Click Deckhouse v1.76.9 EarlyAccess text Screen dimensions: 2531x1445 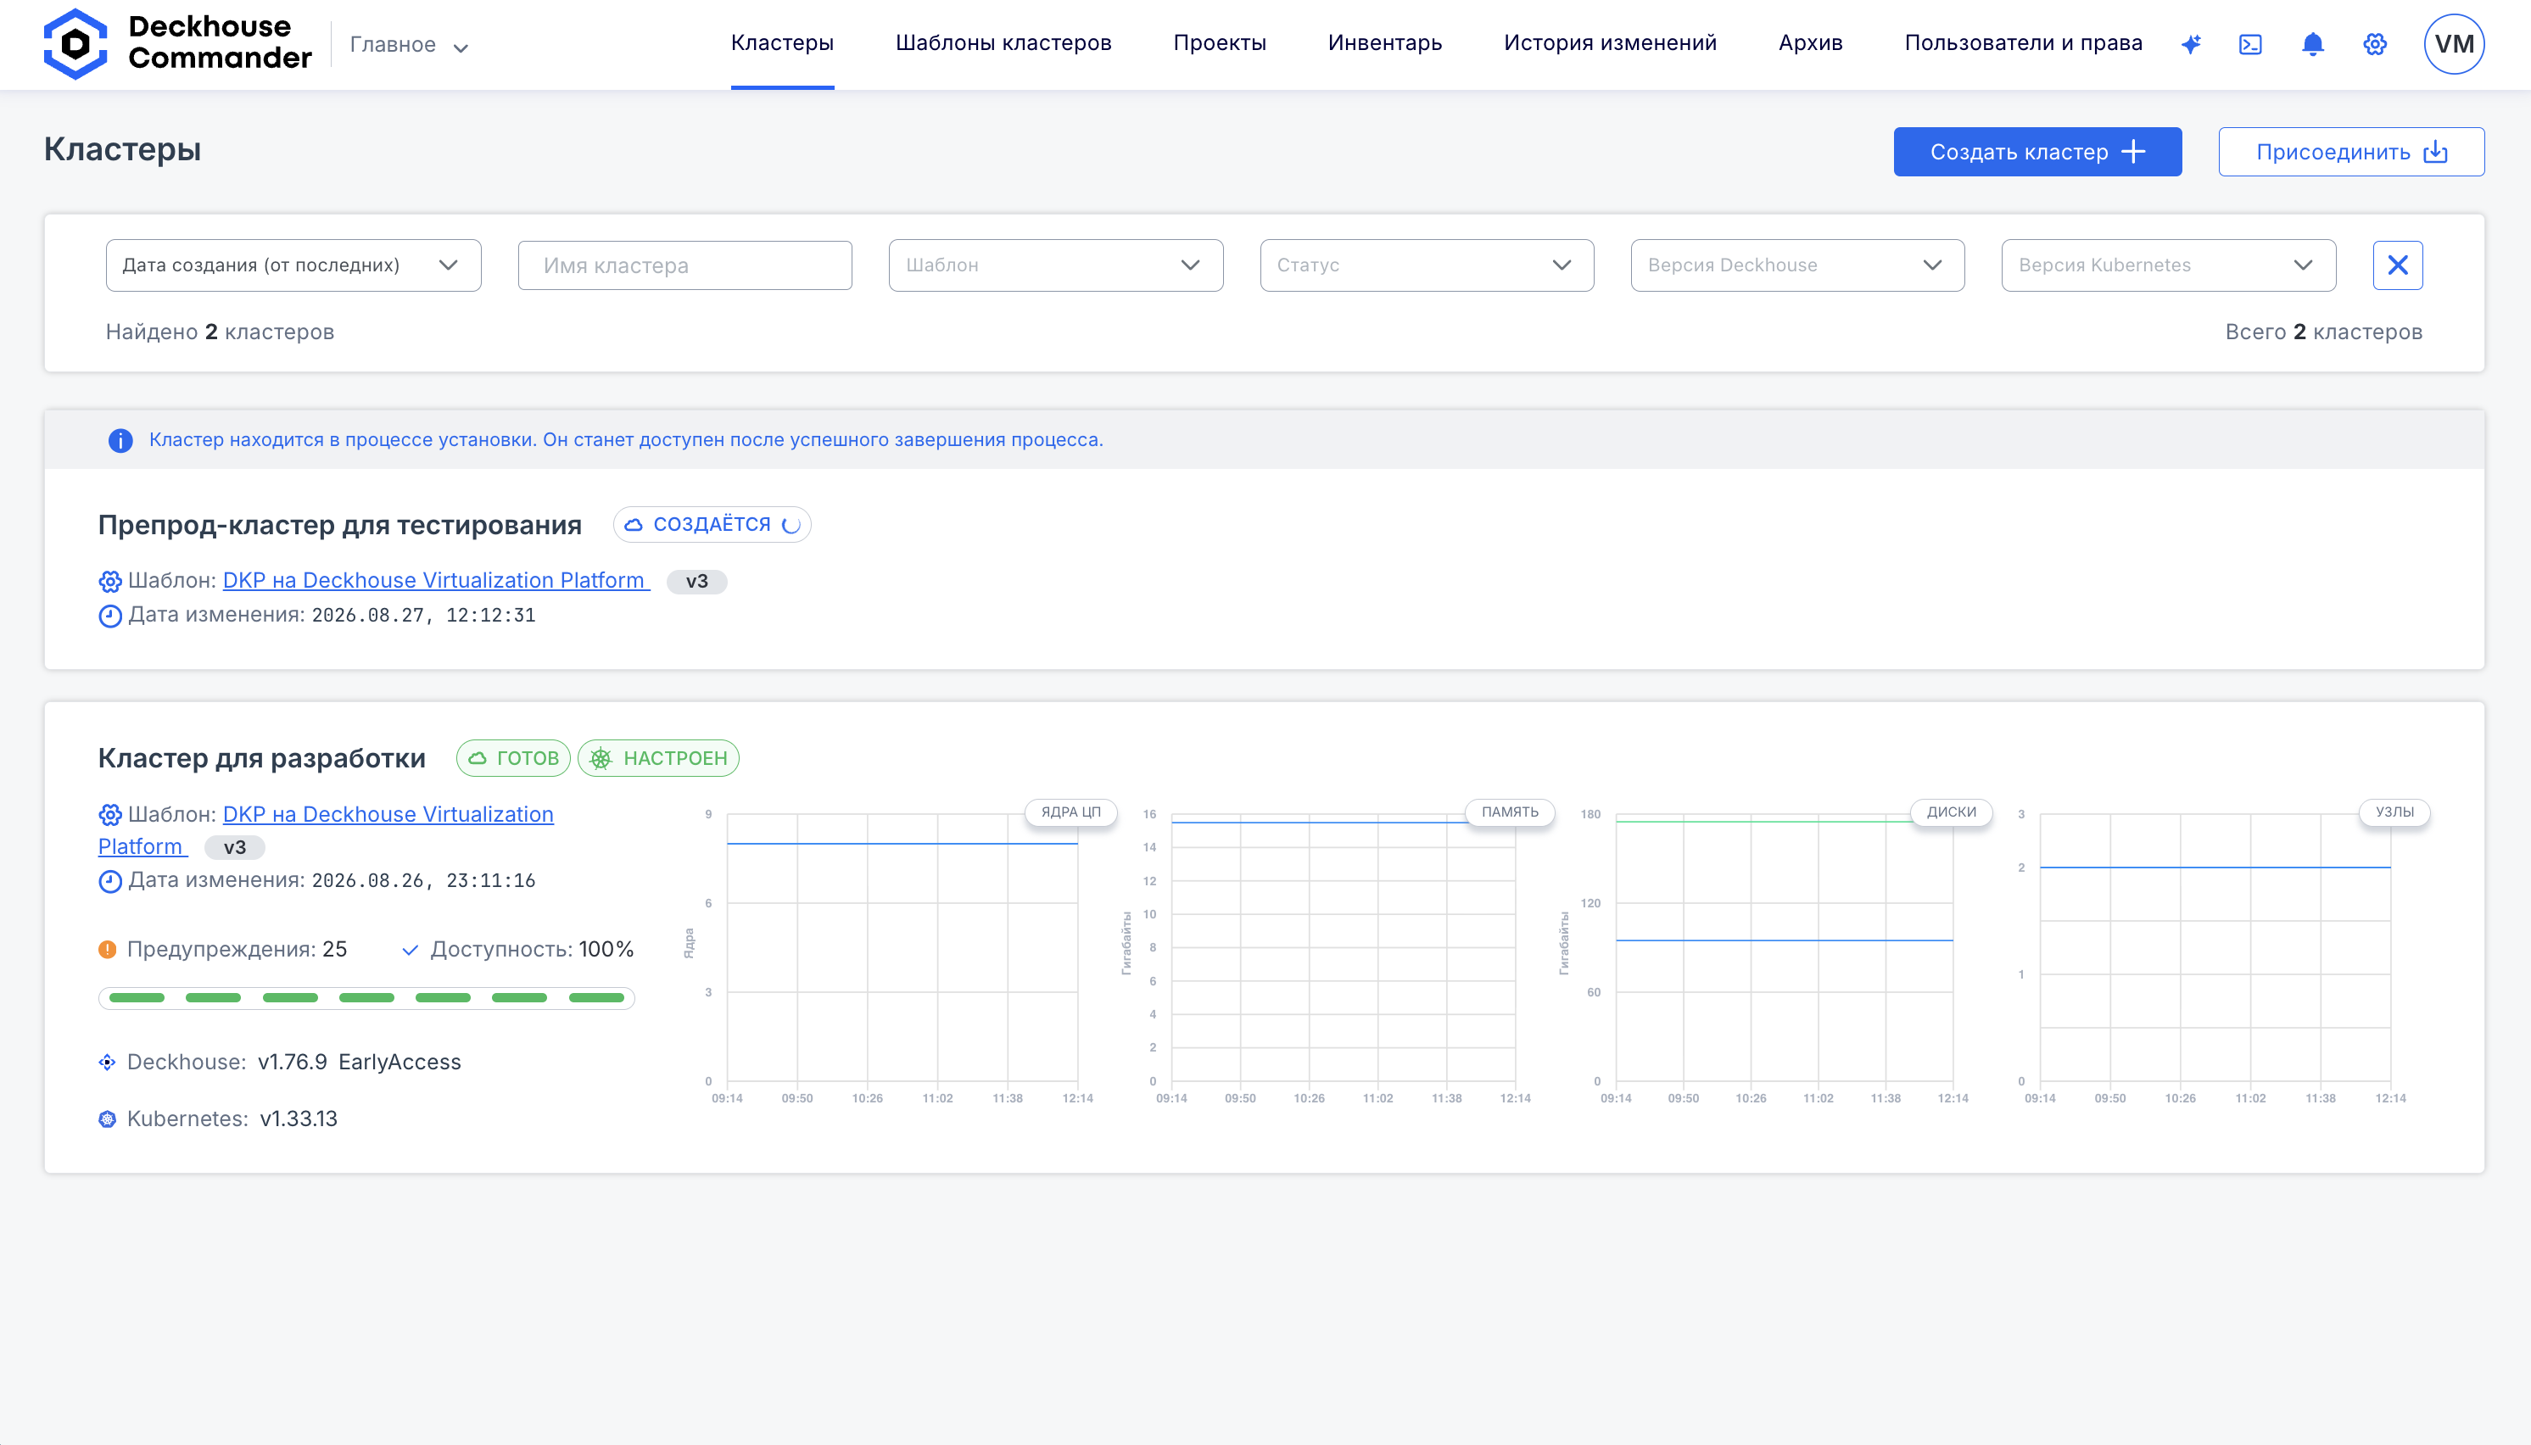pyautogui.click(x=293, y=1062)
